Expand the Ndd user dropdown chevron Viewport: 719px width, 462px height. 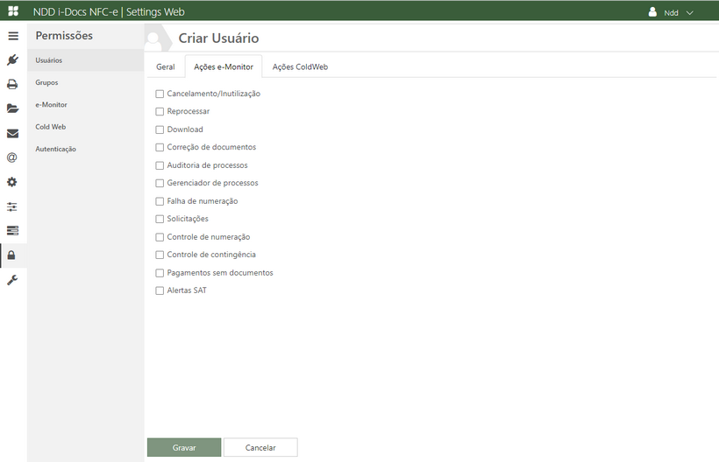coord(690,13)
